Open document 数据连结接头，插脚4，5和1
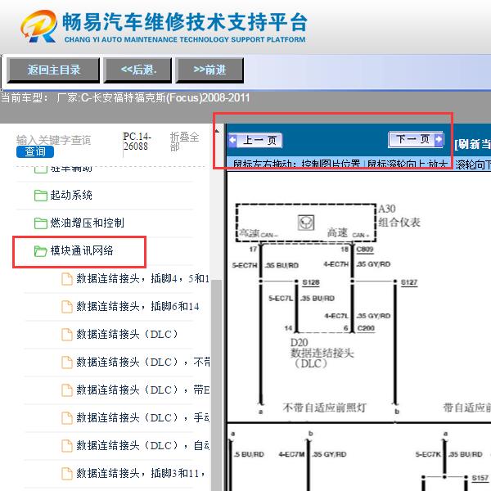491x491 pixels. point(142,278)
